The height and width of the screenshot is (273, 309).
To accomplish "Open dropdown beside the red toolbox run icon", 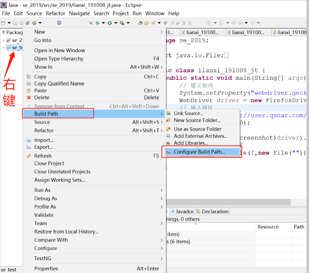I will pos(128,23).
